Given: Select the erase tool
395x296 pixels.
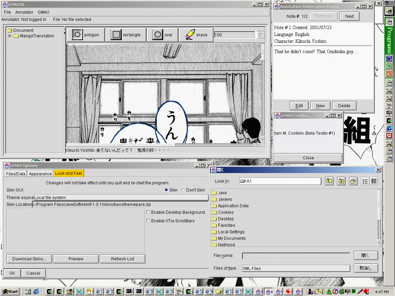Looking at the screenshot, I should click(x=196, y=35).
